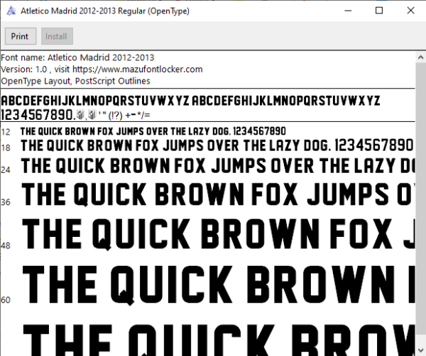Click the window title 'Atletico Madrid 2012-2013 Regular (OpenType)'
426x356 pixels.
tap(105, 11)
